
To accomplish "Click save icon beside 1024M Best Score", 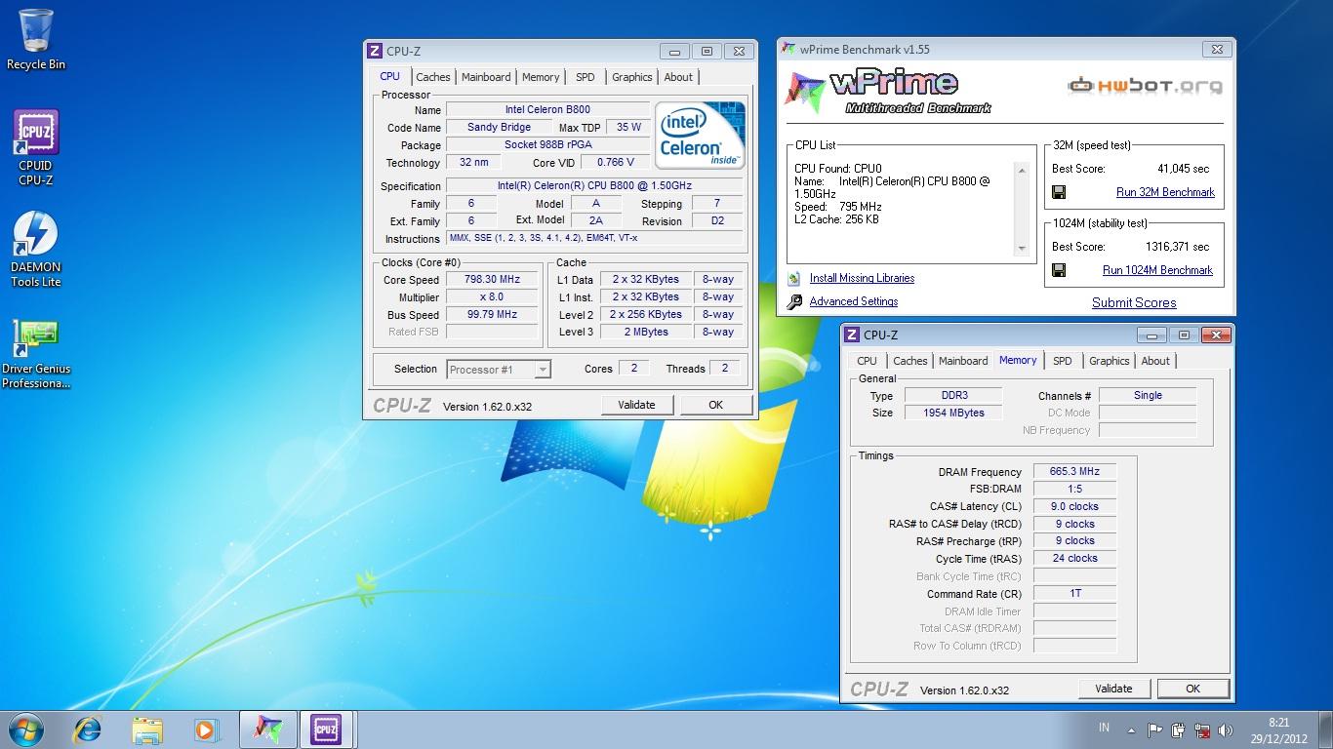I will (1059, 270).
